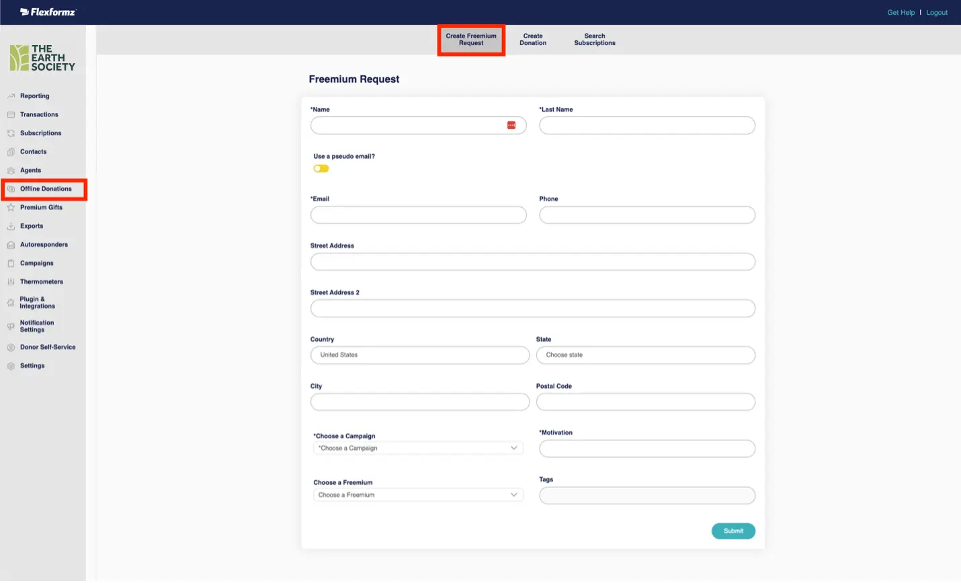Go to the Search Subscriptions tab
The width and height of the screenshot is (961, 583).
(595, 40)
